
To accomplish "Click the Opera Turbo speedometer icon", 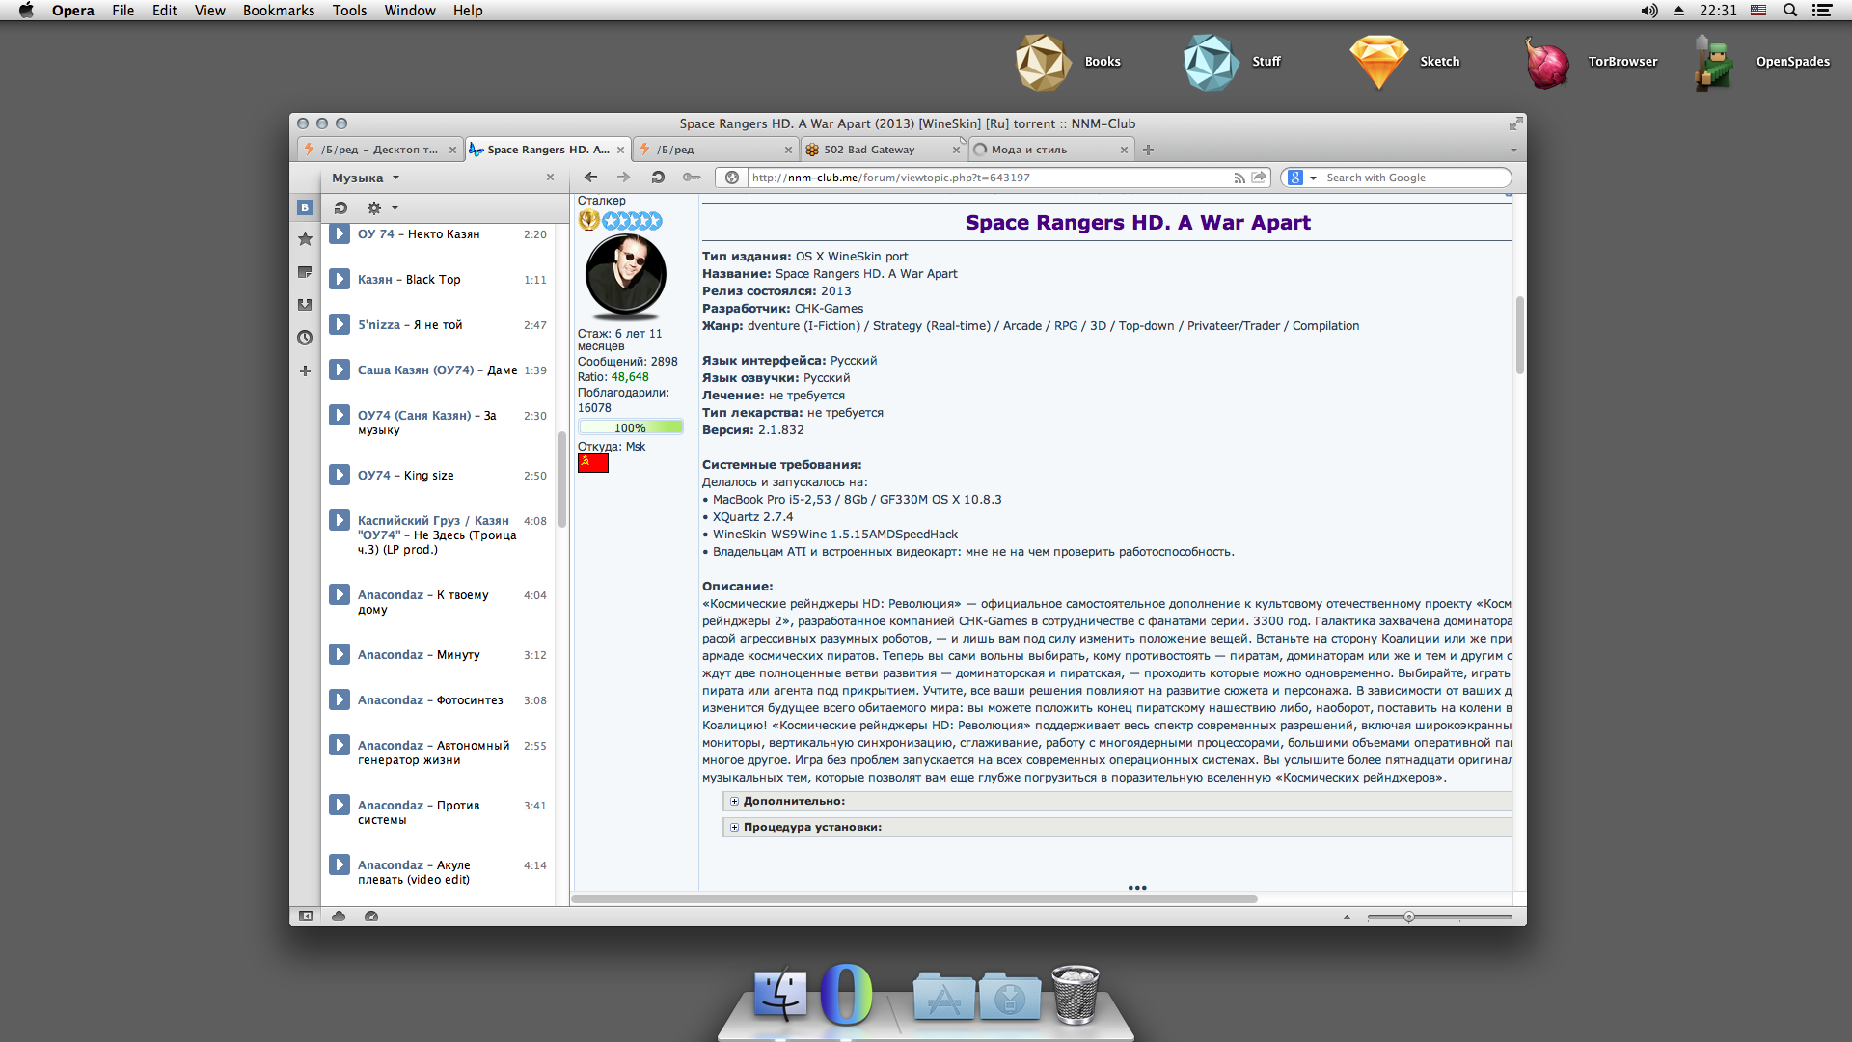I will point(371,917).
